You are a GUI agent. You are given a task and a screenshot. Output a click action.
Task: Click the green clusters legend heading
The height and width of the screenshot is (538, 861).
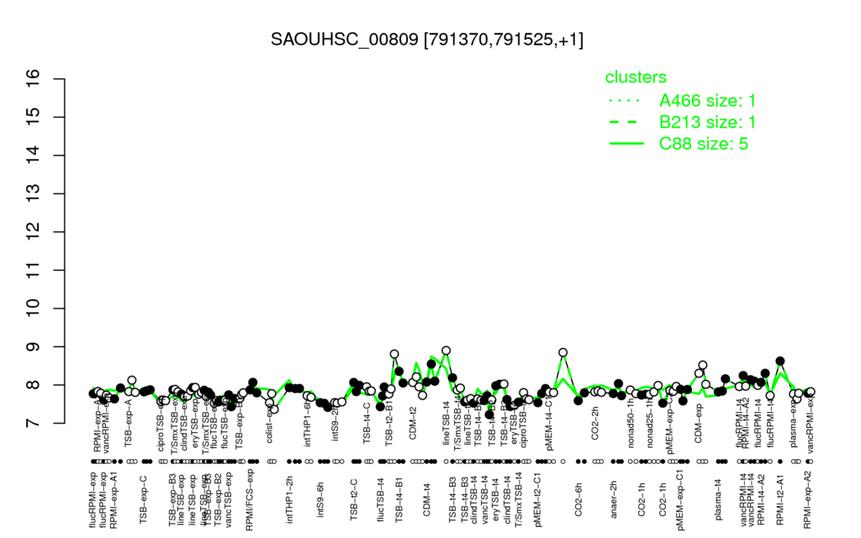point(636,76)
